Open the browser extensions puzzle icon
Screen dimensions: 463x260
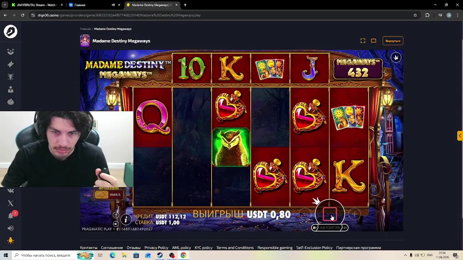point(427,15)
